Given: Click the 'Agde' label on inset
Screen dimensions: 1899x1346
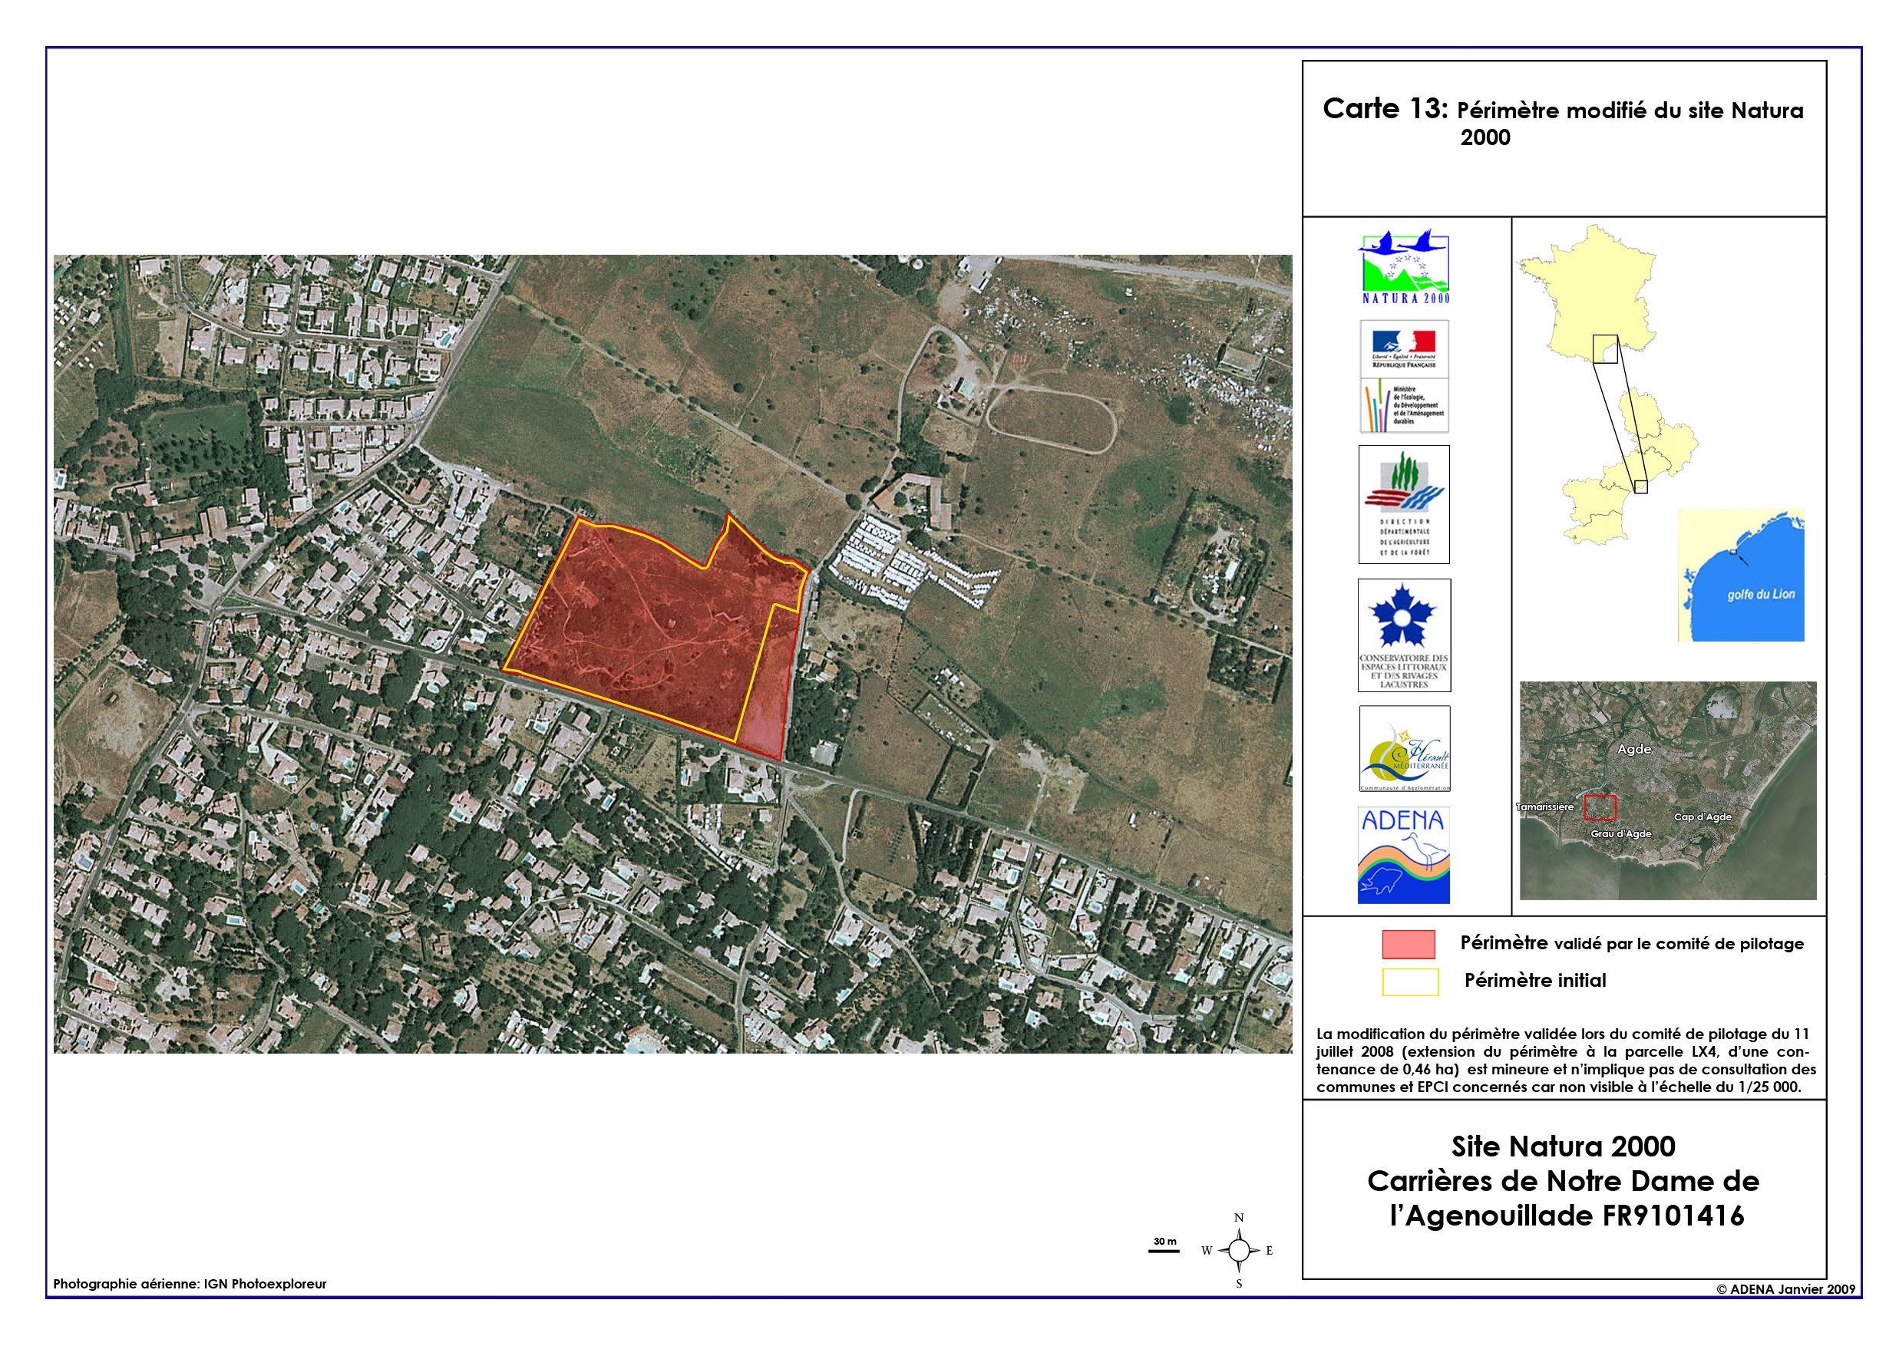Looking at the screenshot, I should [x=1635, y=749].
